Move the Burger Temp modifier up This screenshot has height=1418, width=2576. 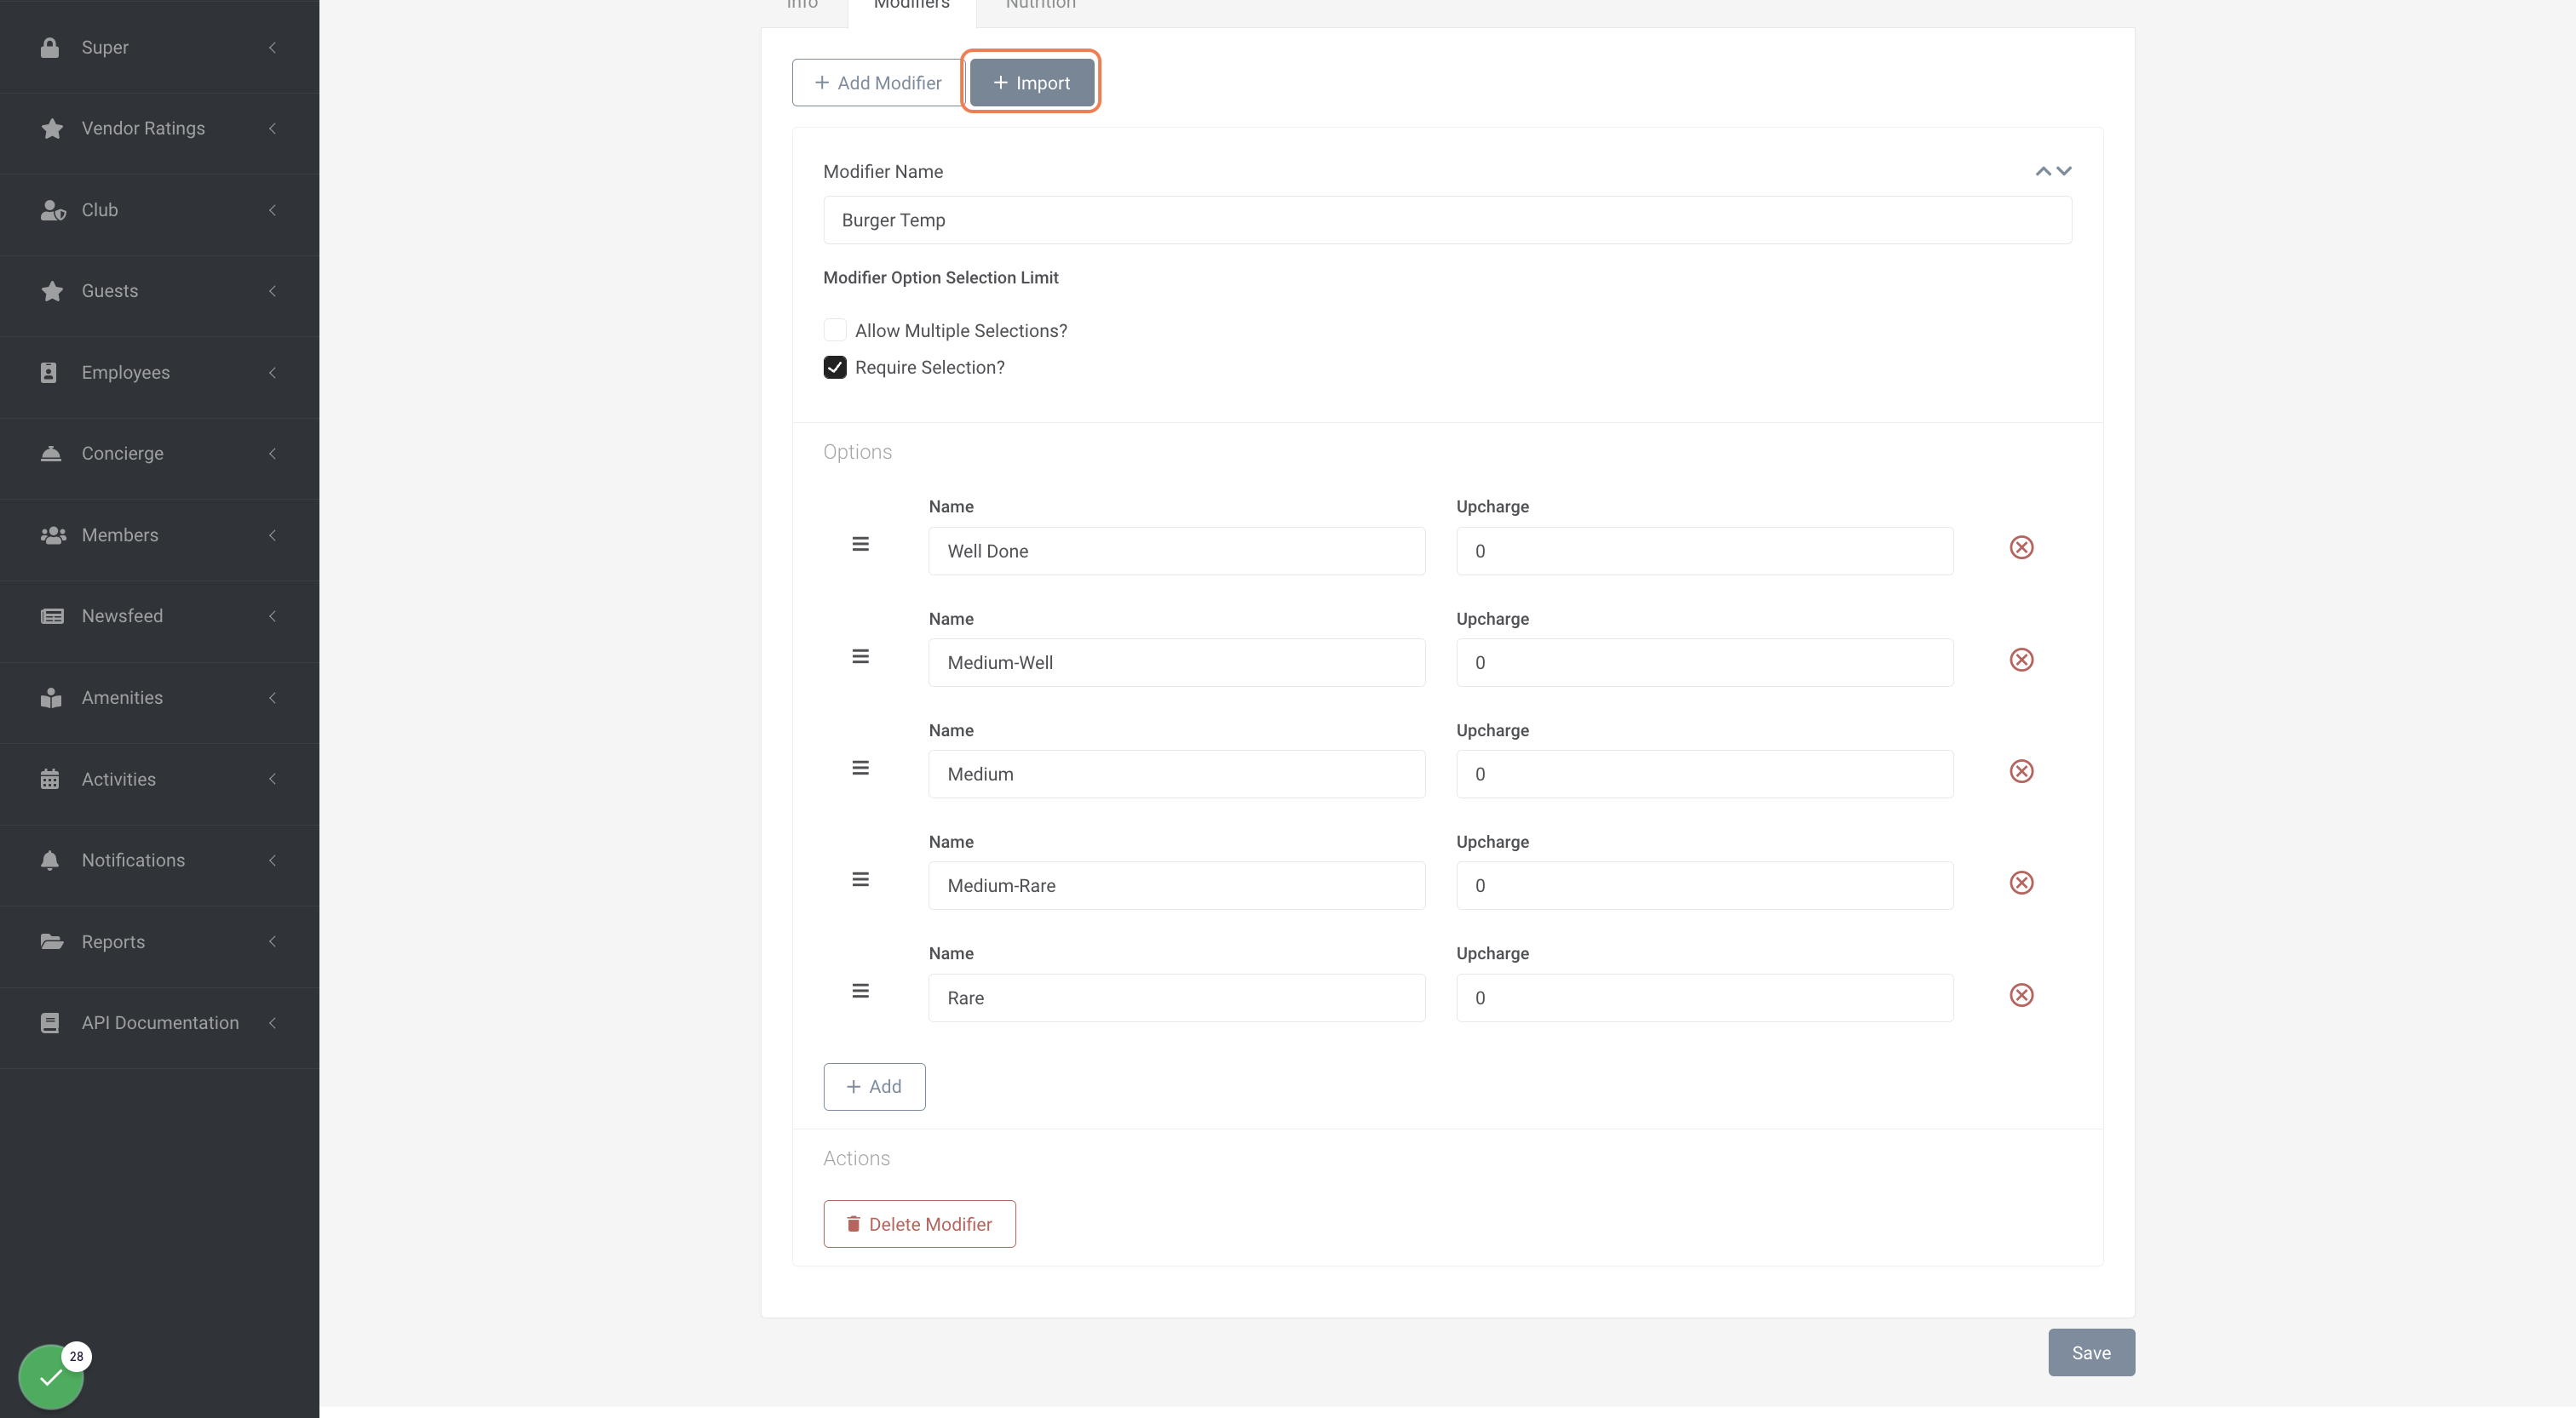[2043, 171]
